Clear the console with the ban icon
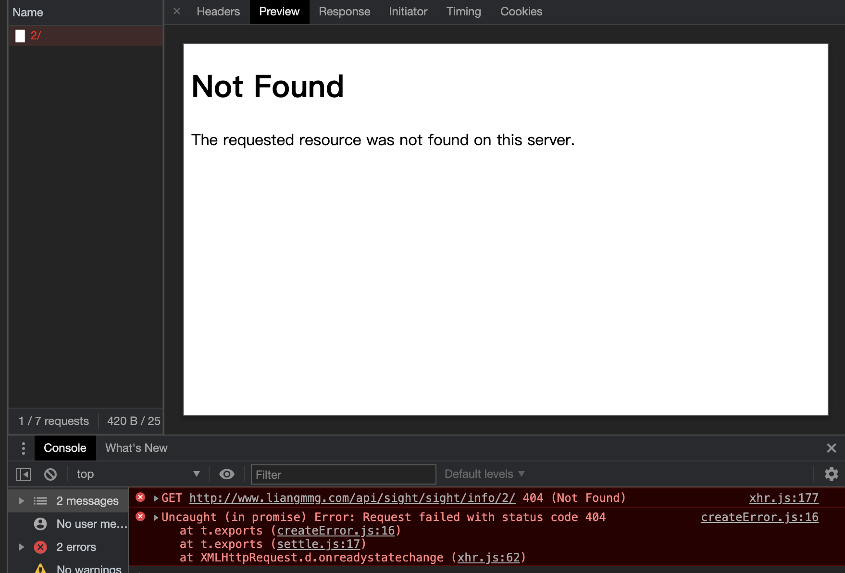Screen dimensions: 845x573 [50, 474]
